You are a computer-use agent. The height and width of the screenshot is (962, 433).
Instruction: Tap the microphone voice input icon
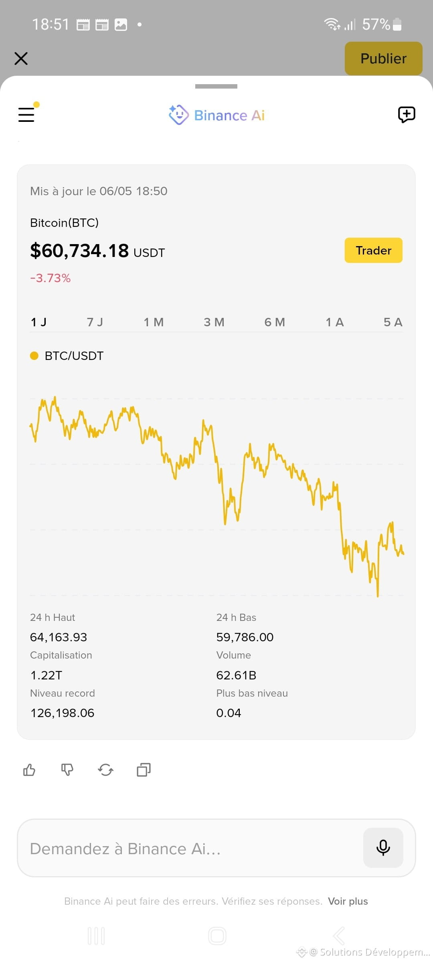383,847
